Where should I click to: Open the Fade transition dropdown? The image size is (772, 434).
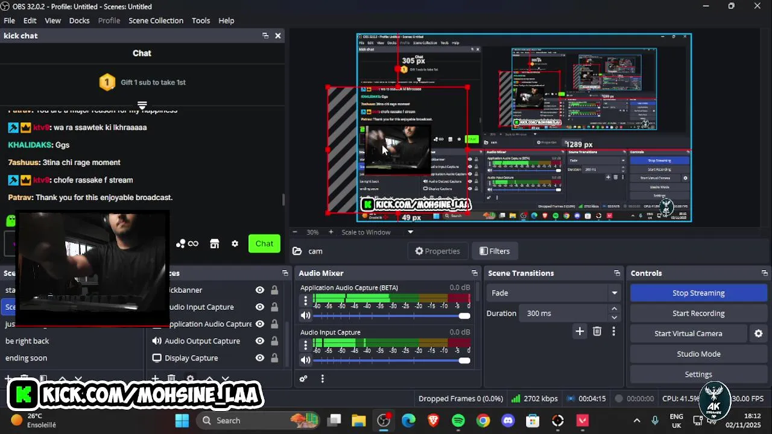[x=554, y=293]
